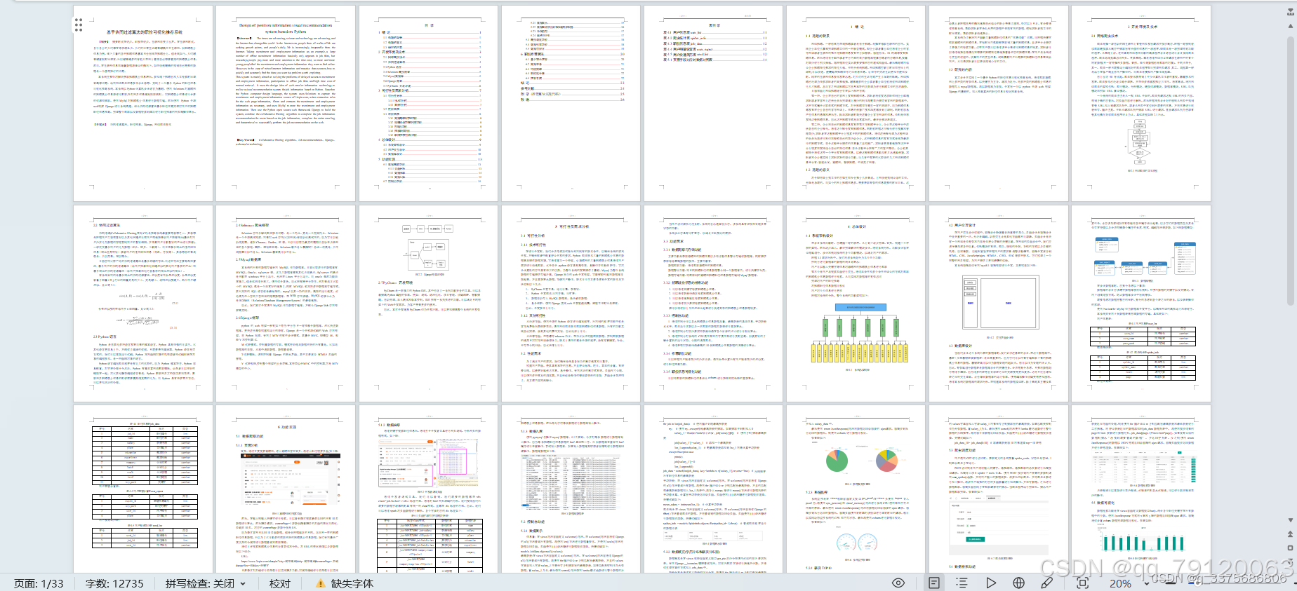1297x591 pixels.
Task: Select the page starting with 2.4 Selenium
Action: tap(286, 304)
